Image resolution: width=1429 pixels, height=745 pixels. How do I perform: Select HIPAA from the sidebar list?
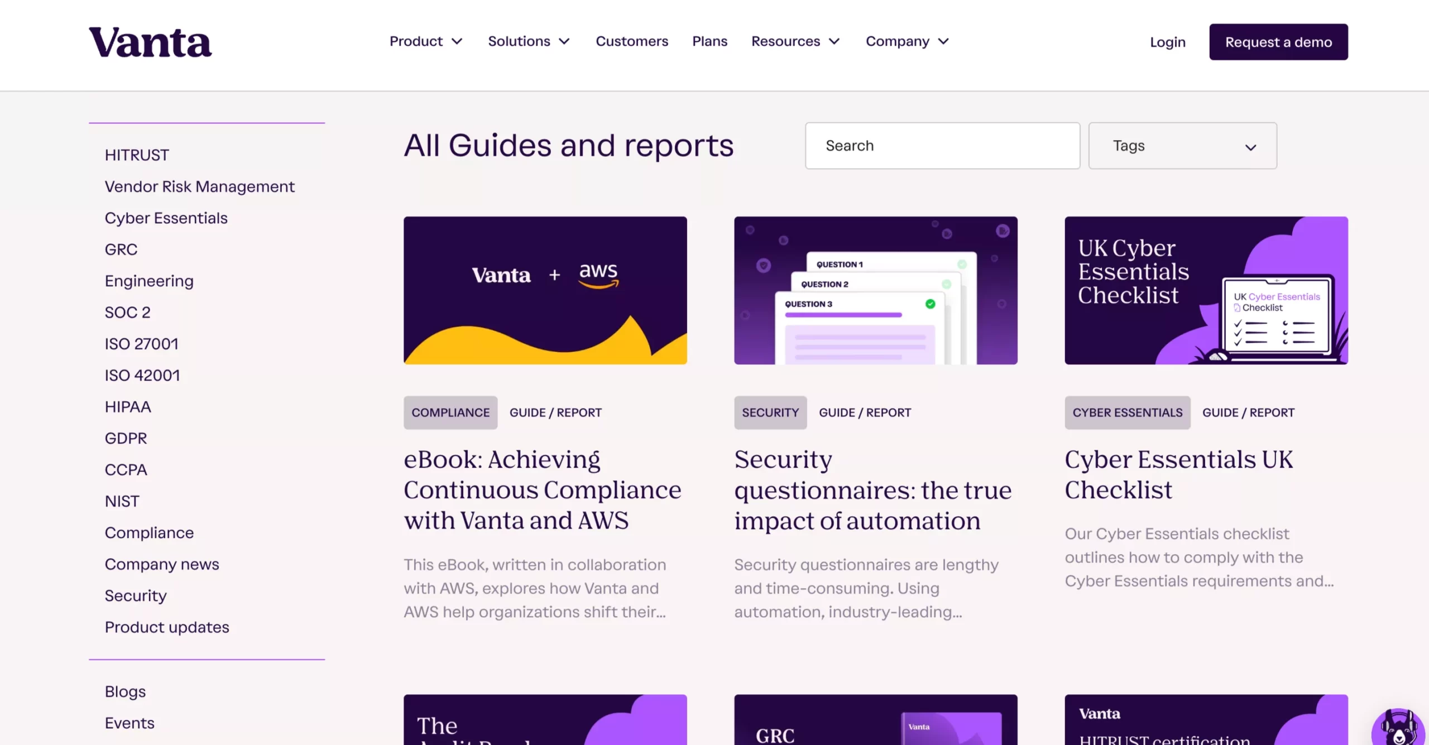pyautogui.click(x=127, y=406)
